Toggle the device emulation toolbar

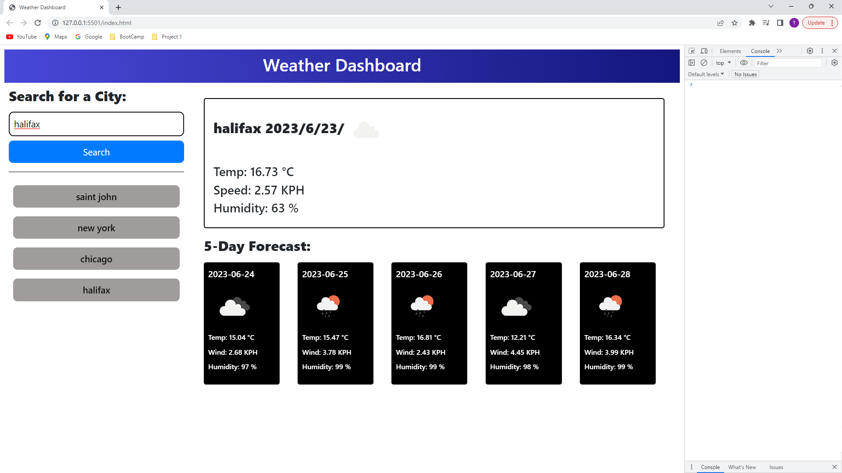[704, 51]
